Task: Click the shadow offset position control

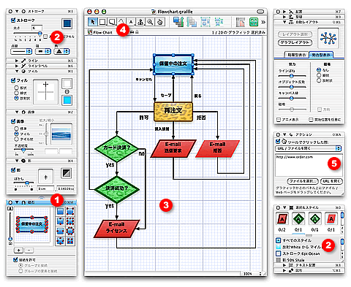Action: (x=45, y=177)
